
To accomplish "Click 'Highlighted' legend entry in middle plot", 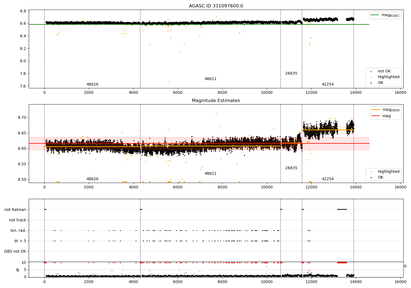I will [x=389, y=172].
